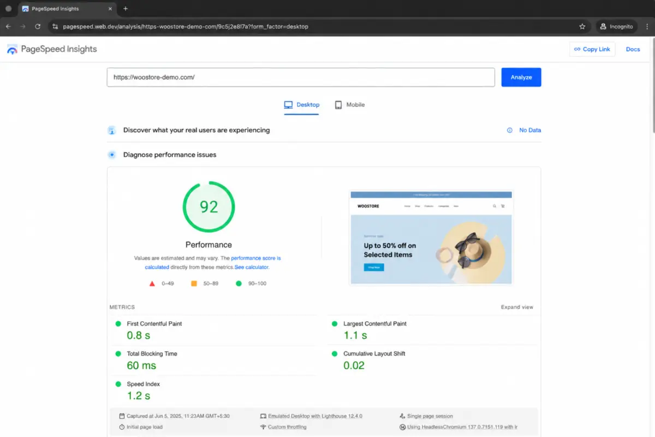The height and width of the screenshot is (437, 655).
Task: Click the red triangle 0–49 legend icon
Action: click(152, 284)
